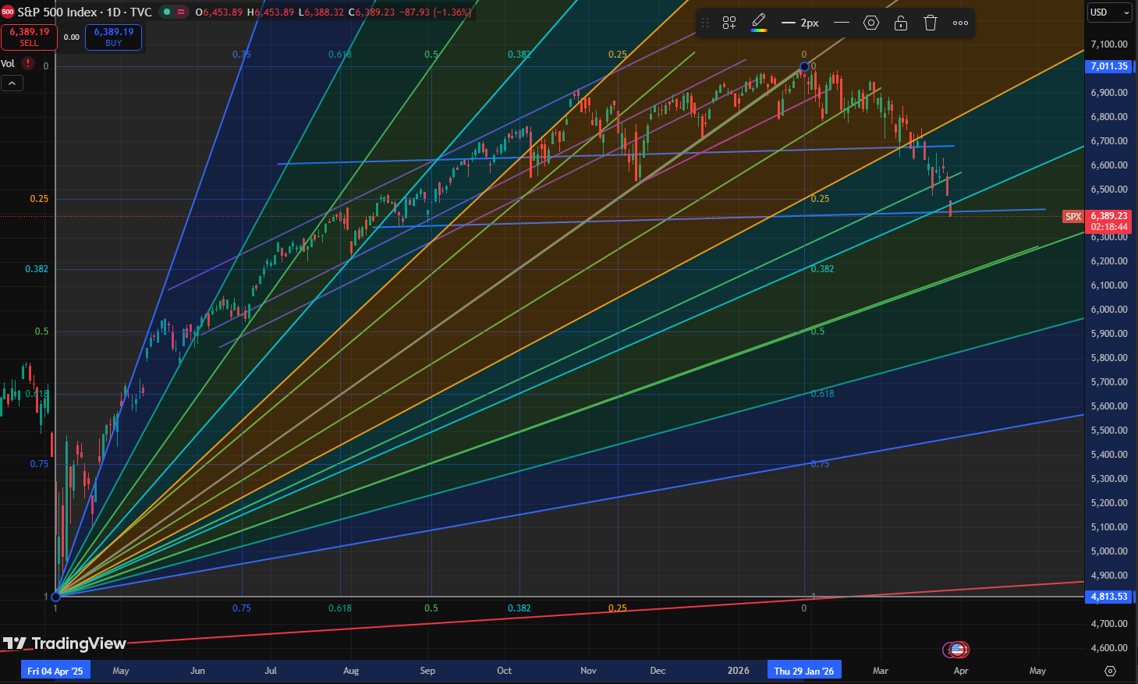The image size is (1138, 684).
Task: Click the green market status dot
Action: 166,12
